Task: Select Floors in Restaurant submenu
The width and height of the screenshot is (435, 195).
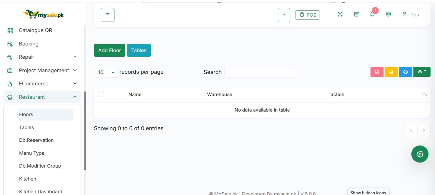Action: [x=46, y=114]
